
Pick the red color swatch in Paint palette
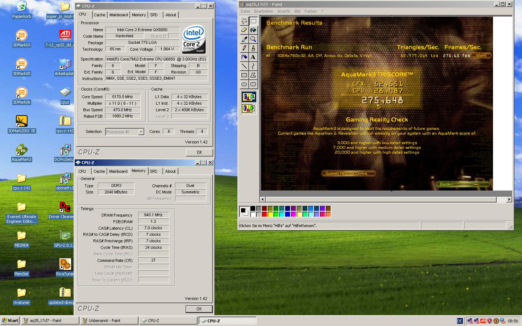265,214
